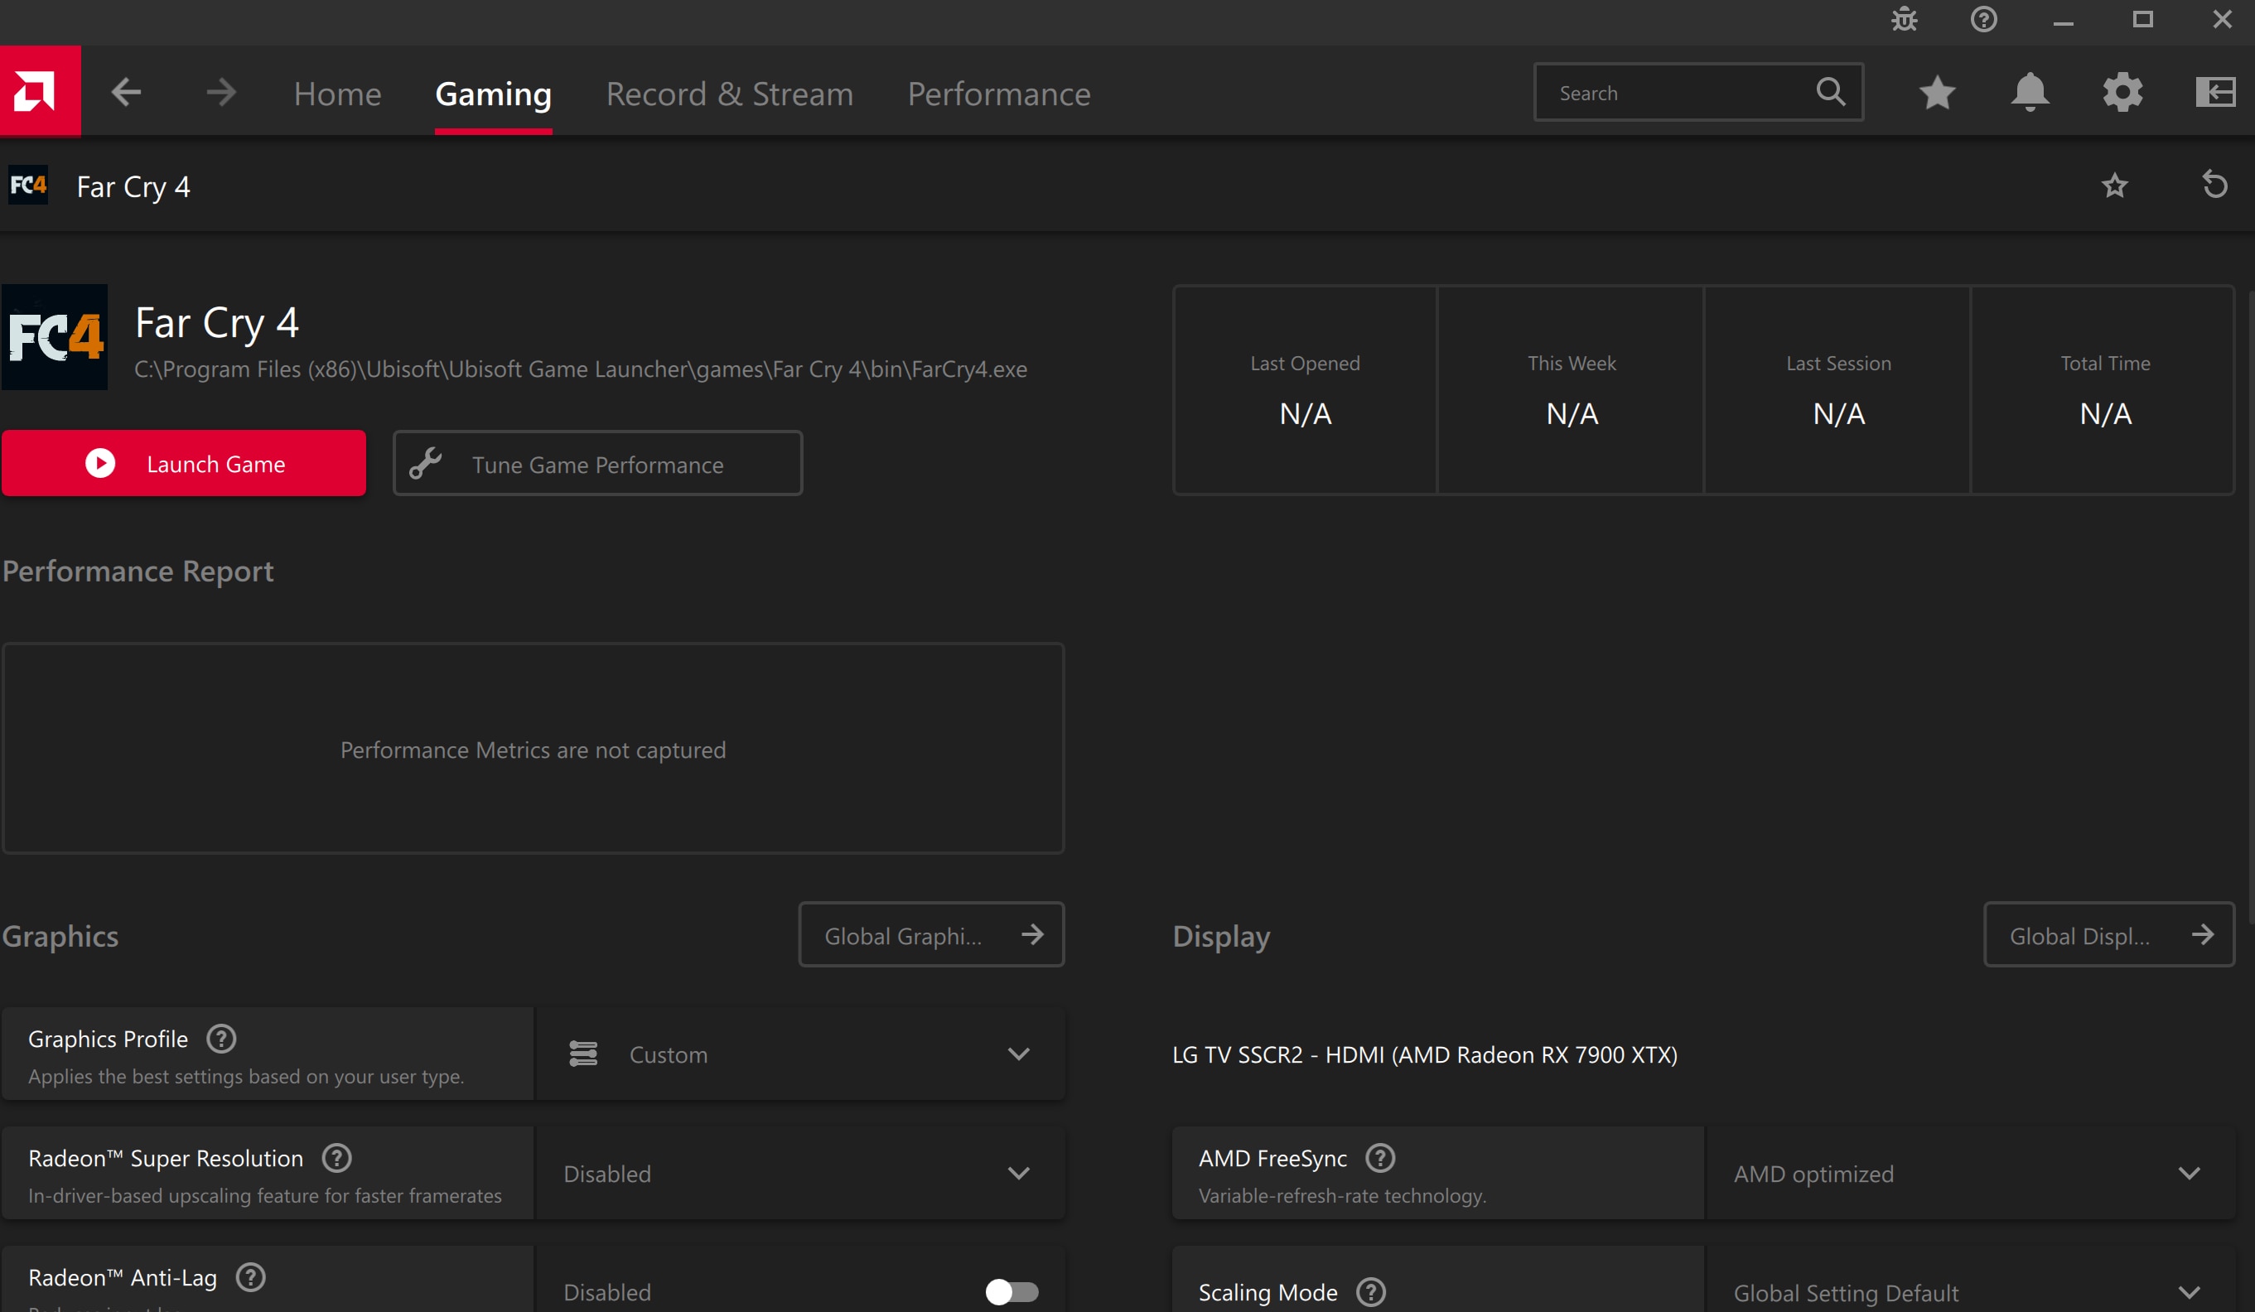Reset Far Cry 4 profile settings
Viewport: 2255px width, 1312px height.
(2214, 186)
